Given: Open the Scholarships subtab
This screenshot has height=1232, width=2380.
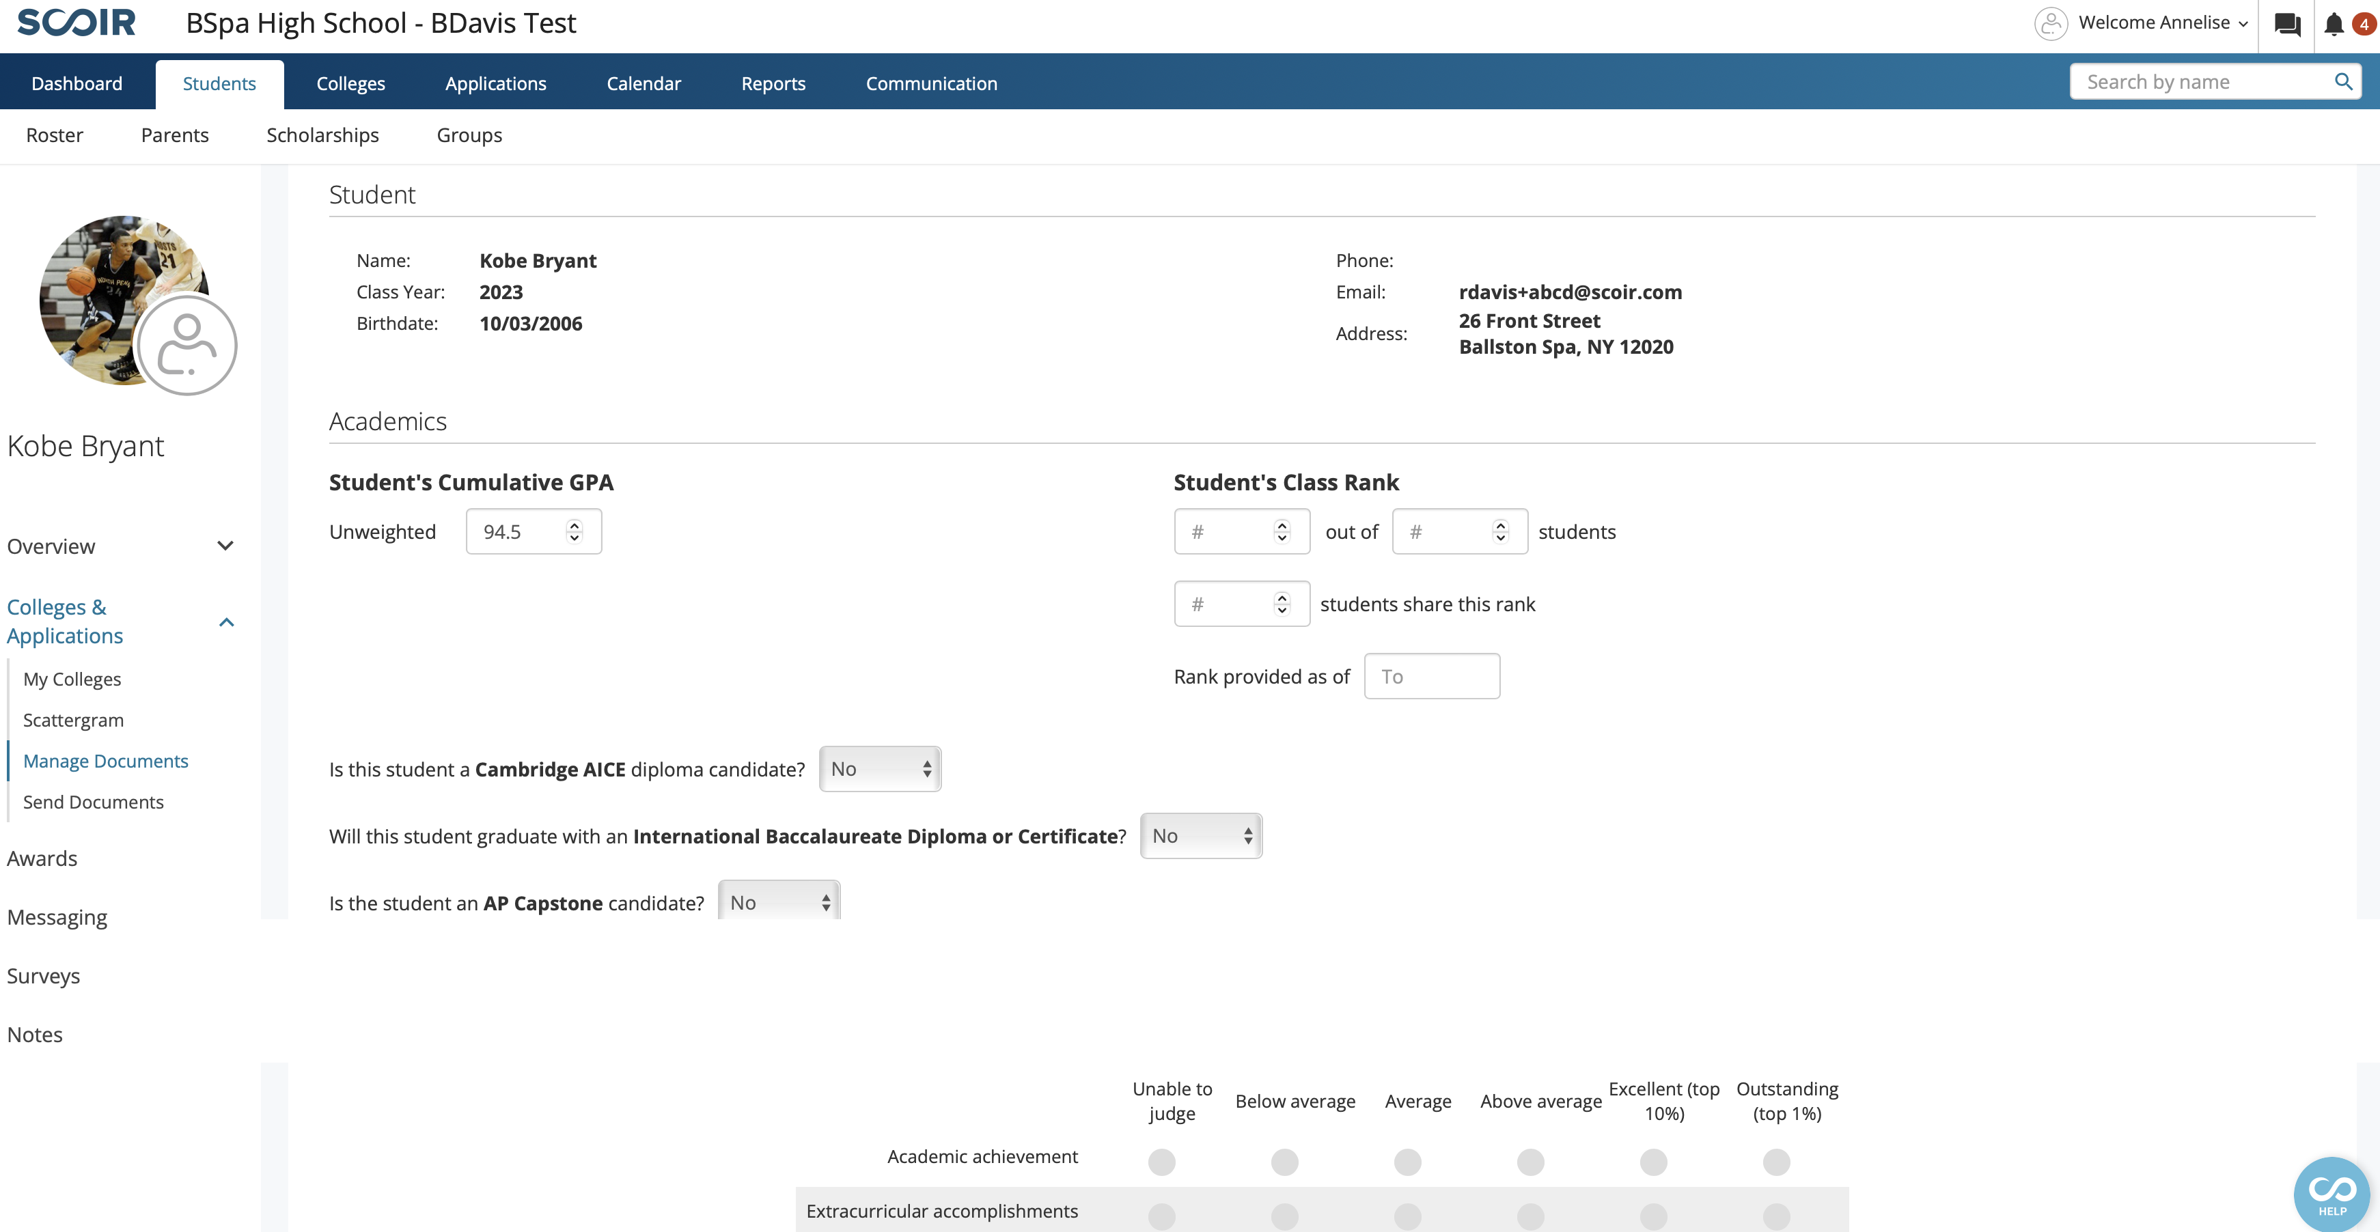Looking at the screenshot, I should (x=322, y=135).
